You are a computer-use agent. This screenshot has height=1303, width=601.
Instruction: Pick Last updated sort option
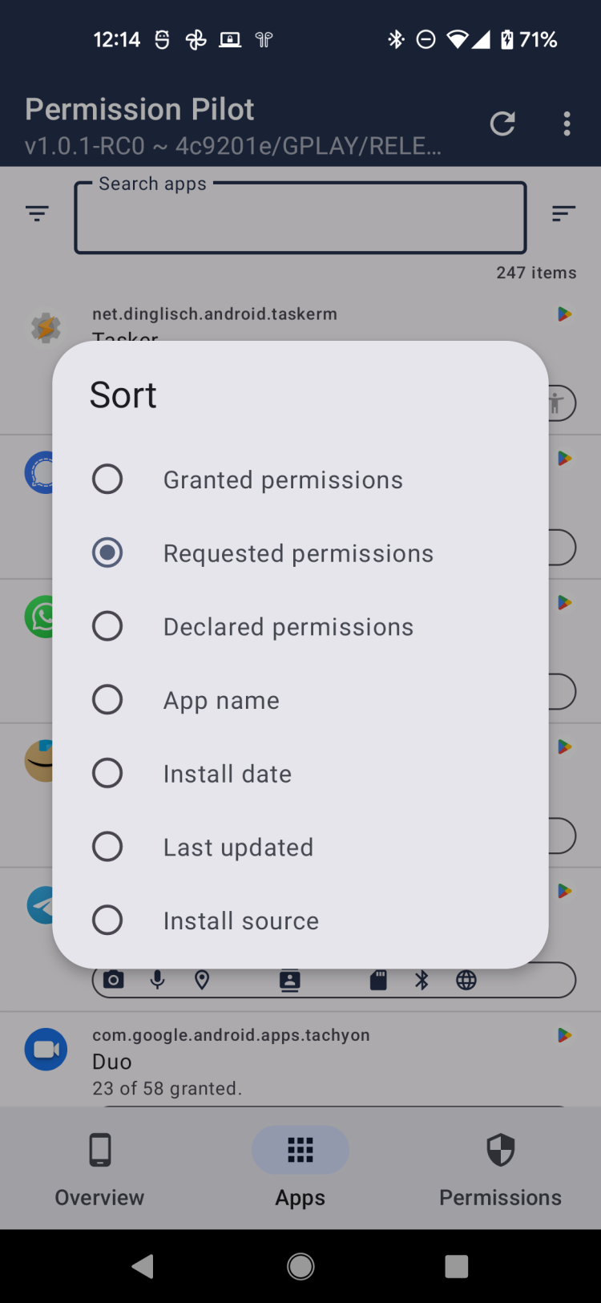pos(107,847)
